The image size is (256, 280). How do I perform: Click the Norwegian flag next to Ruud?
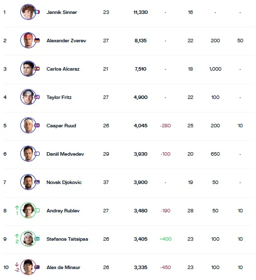[37, 125]
